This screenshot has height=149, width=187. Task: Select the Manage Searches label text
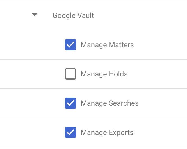click(x=110, y=103)
